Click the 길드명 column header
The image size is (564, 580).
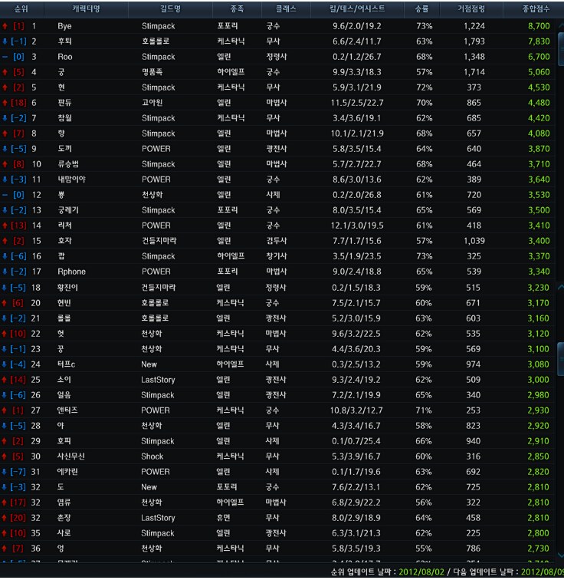click(169, 9)
